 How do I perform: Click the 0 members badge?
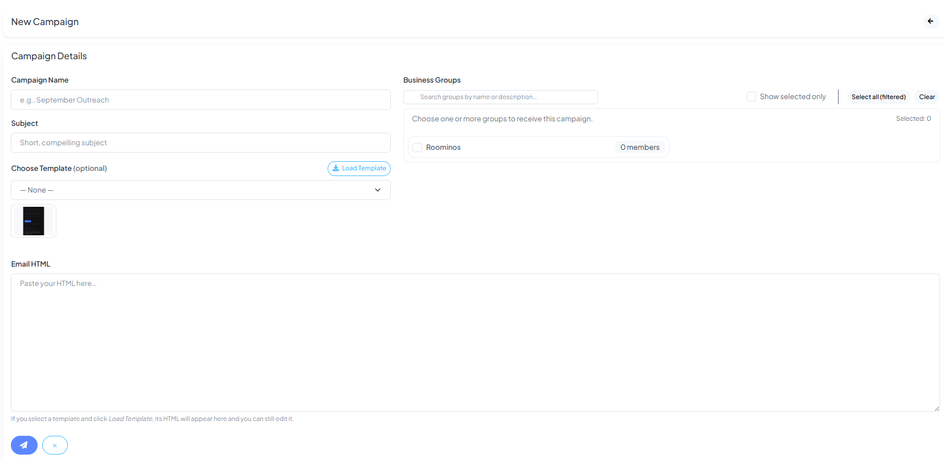point(640,148)
